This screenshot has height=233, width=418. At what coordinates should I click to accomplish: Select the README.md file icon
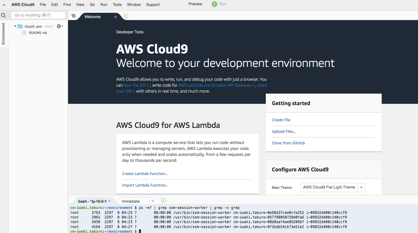tap(24, 33)
